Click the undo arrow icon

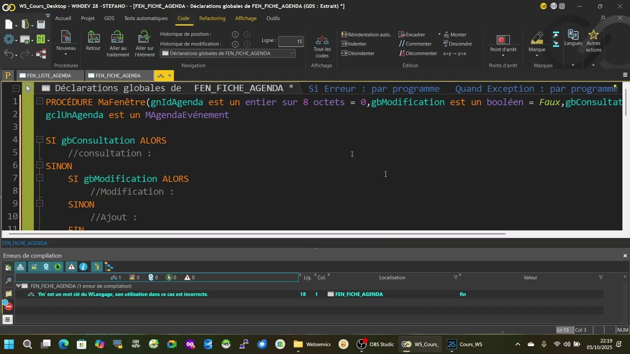point(8,54)
